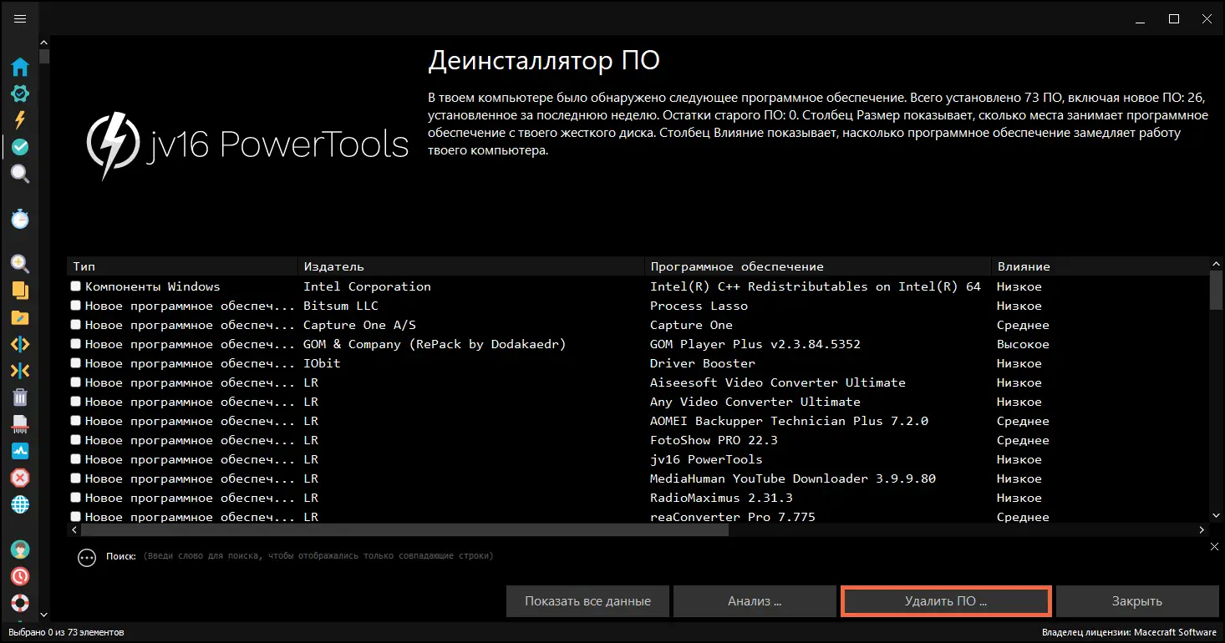Viewport: 1225px width, 643px height.
Task: Open the blue stopwatch tool
Action: click(x=20, y=219)
